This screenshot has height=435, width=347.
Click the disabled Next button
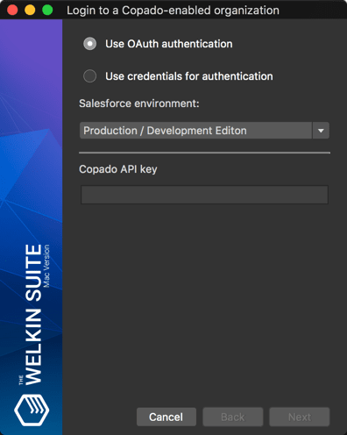tap(300, 417)
